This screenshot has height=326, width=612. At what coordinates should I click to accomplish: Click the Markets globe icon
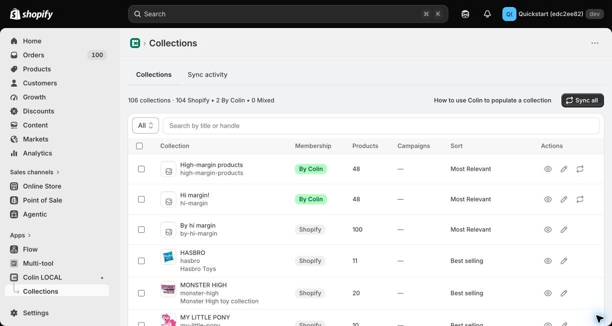(x=14, y=139)
